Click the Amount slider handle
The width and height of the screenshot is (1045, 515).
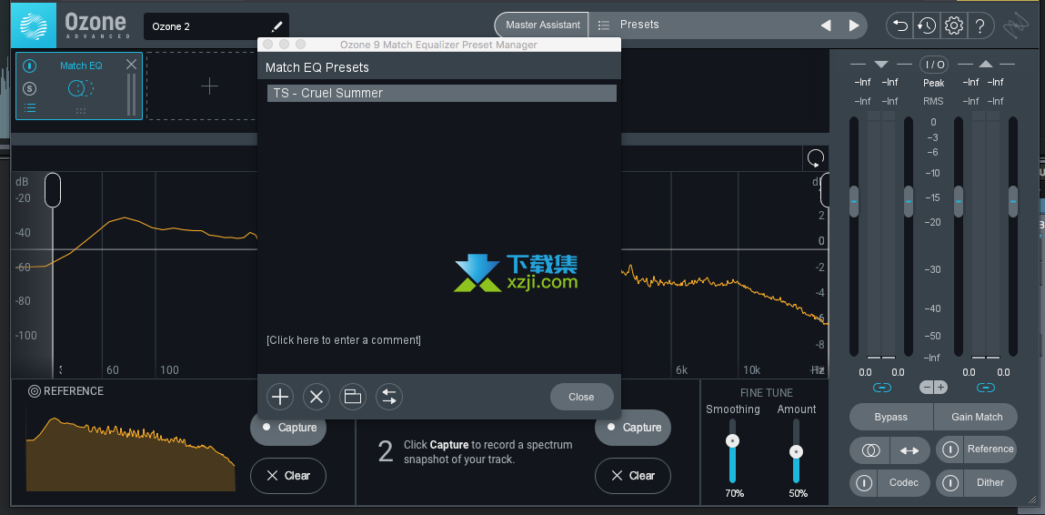796,452
